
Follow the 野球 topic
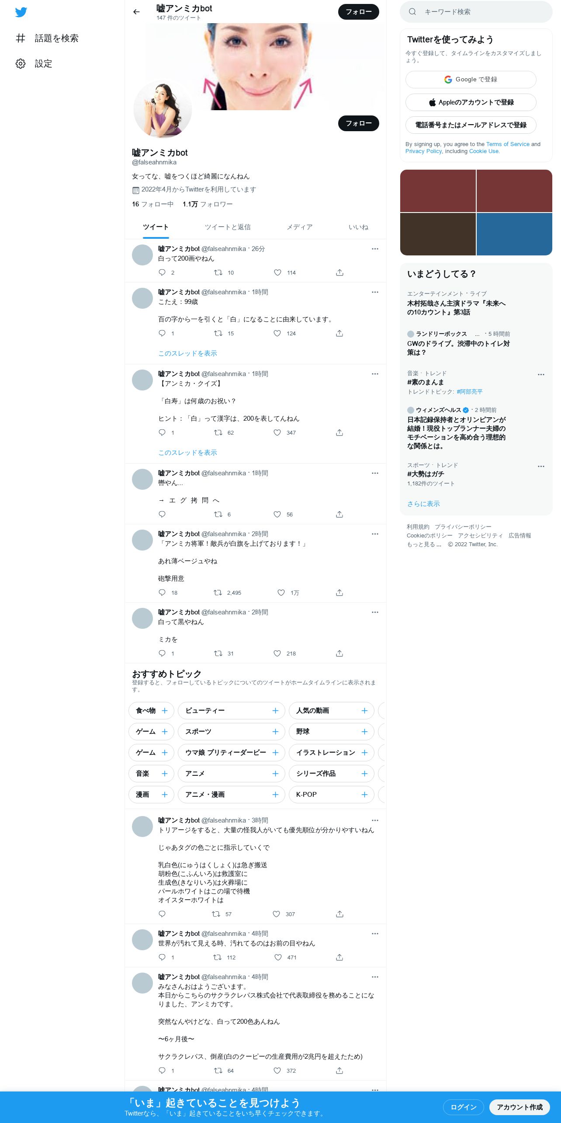[364, 732]
